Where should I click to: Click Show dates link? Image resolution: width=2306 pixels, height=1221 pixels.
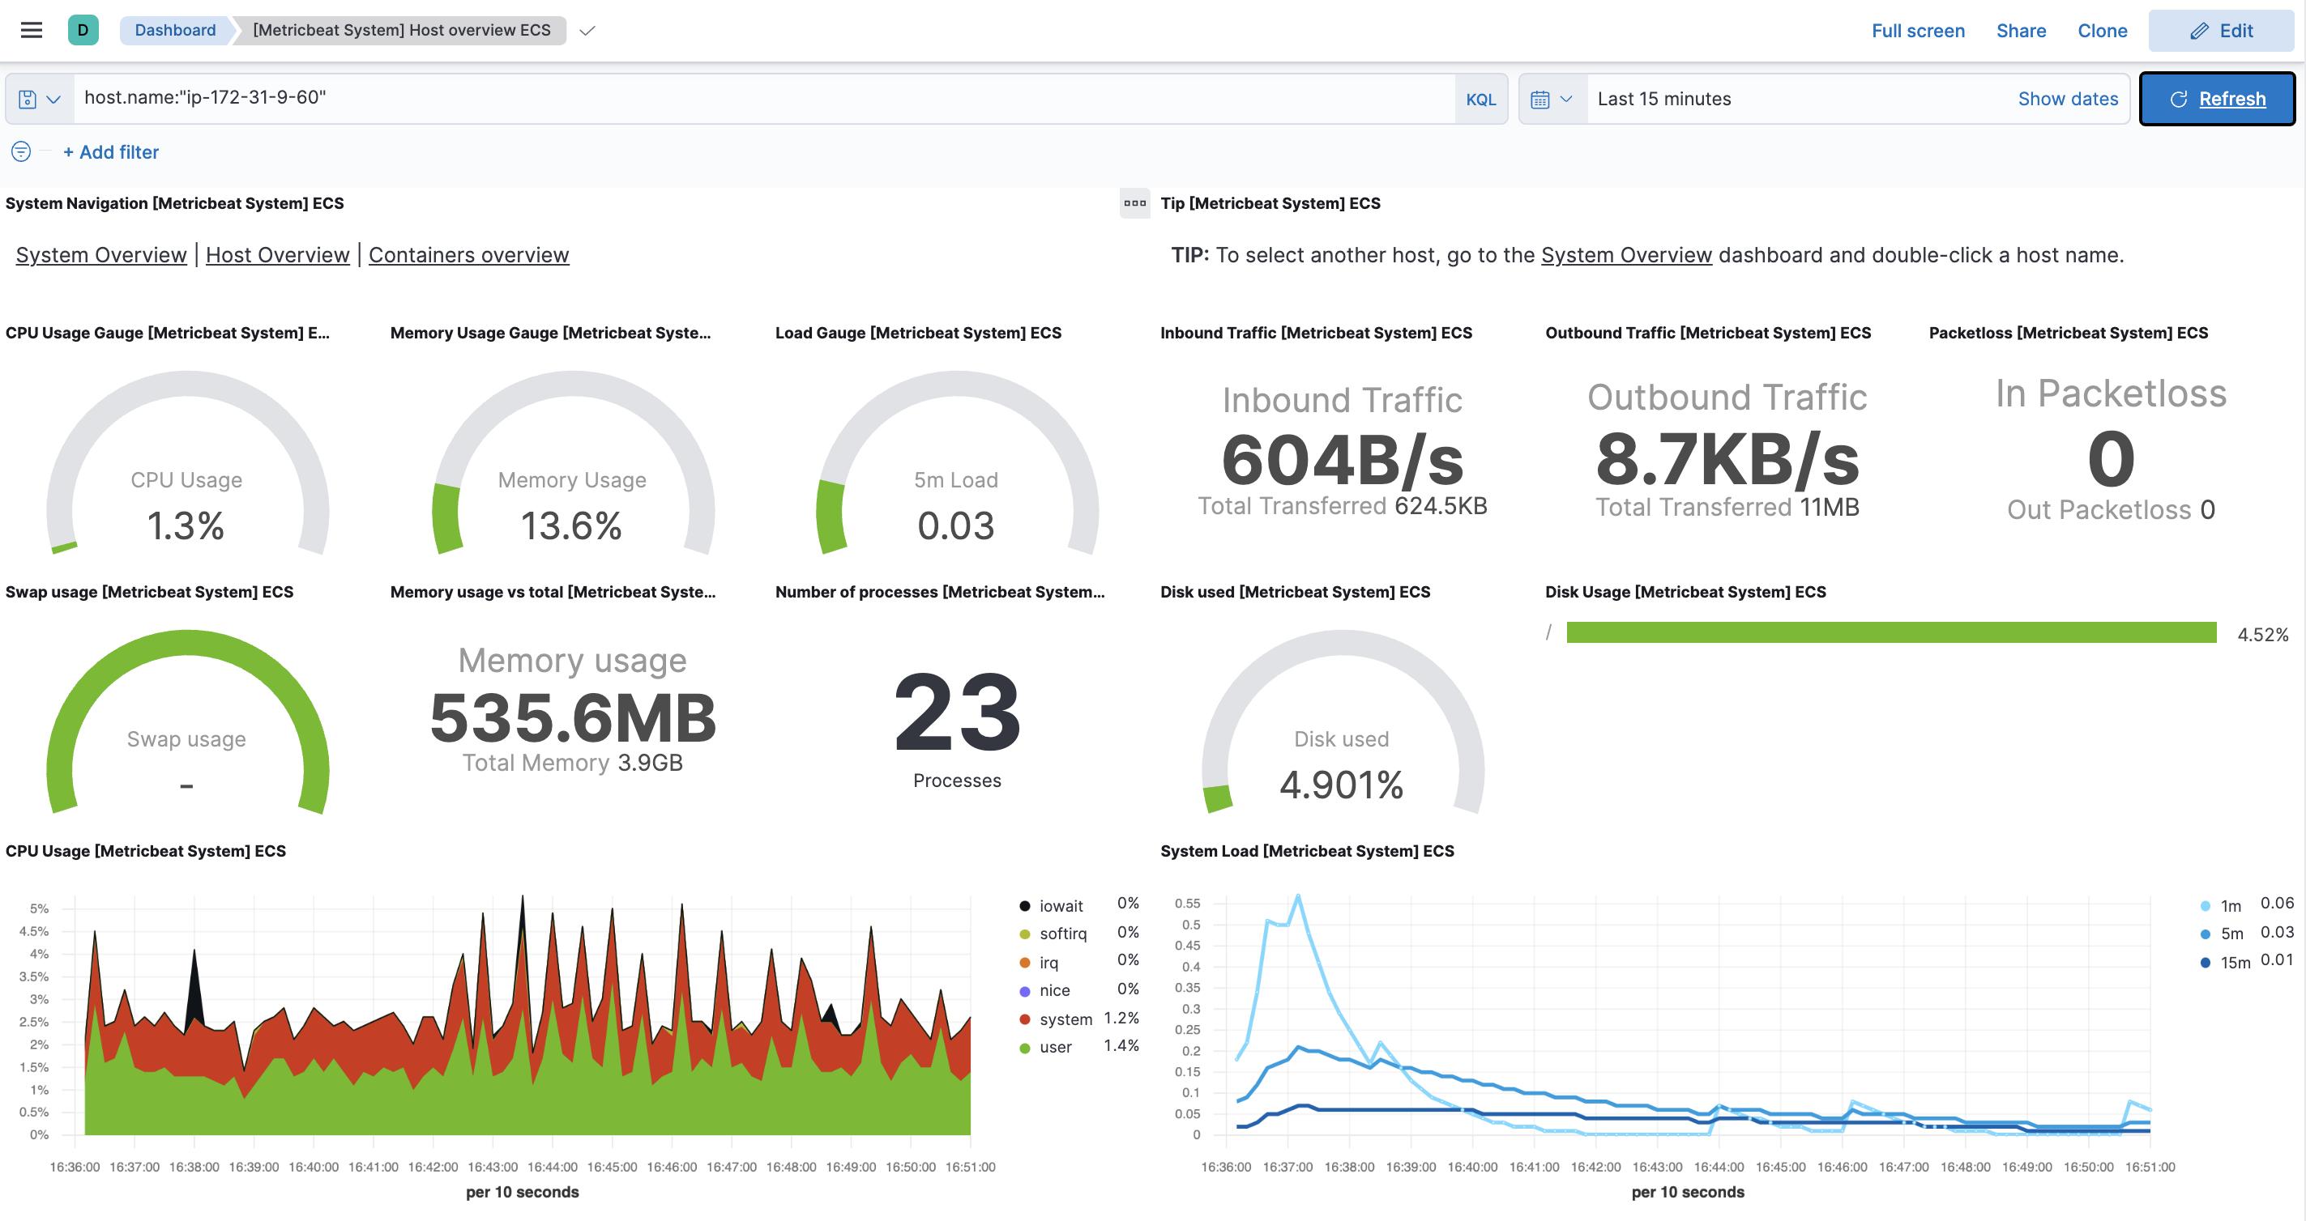tap(2067, 100)
